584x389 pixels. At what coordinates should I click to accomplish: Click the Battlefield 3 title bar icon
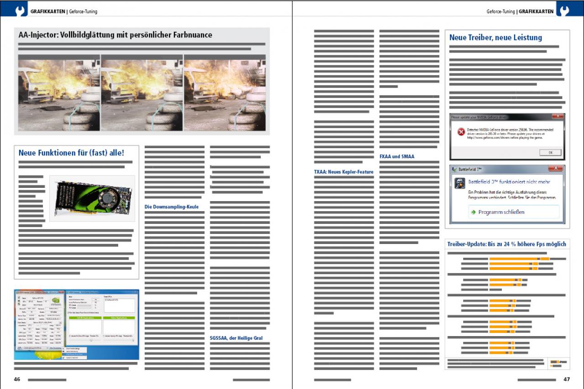pos(455,169)
